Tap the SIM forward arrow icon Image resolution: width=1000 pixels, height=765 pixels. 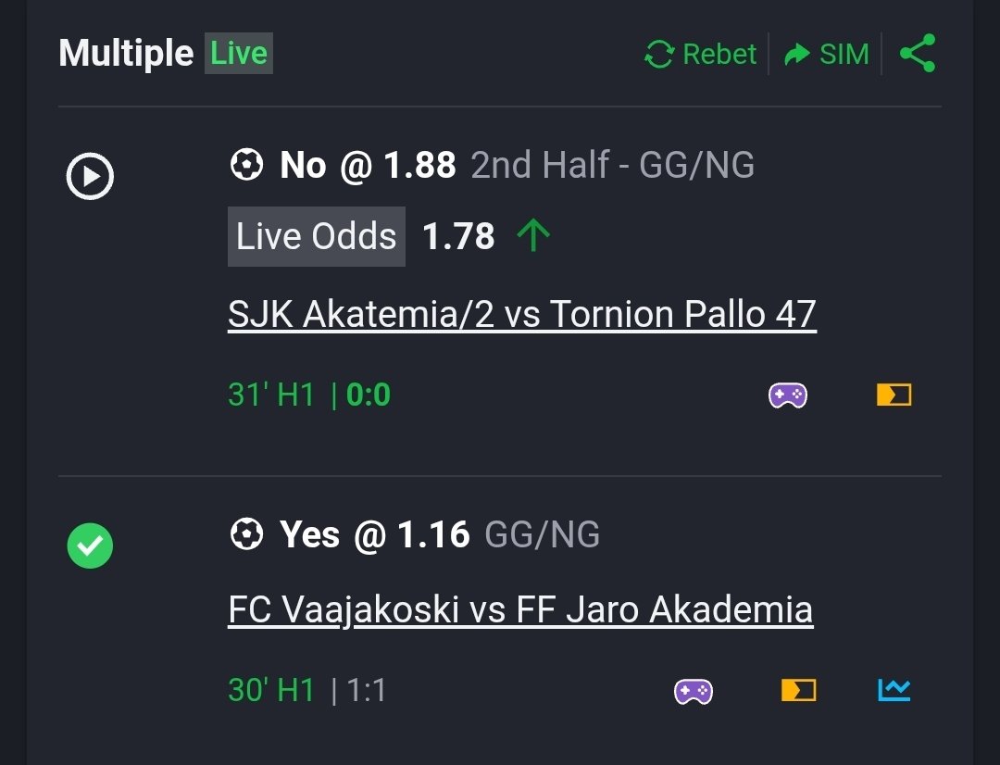[x=796, y=55]
